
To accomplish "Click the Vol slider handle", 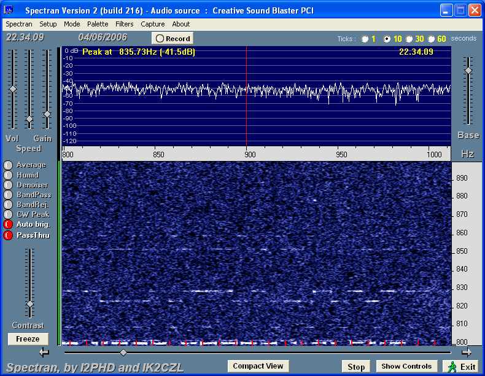I will coord(13,89).
